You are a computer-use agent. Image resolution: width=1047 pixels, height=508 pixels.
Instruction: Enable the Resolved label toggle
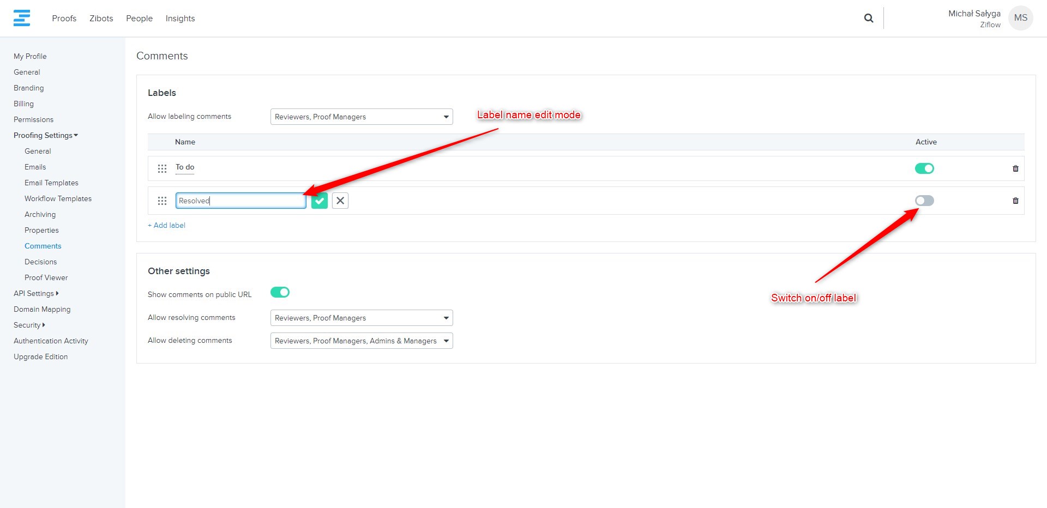924,201
